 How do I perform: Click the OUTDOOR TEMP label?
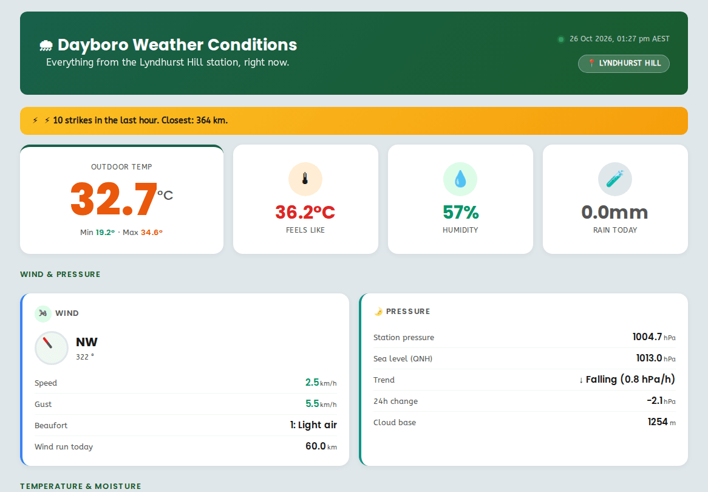pyautogui.click(x=121, y=166)
